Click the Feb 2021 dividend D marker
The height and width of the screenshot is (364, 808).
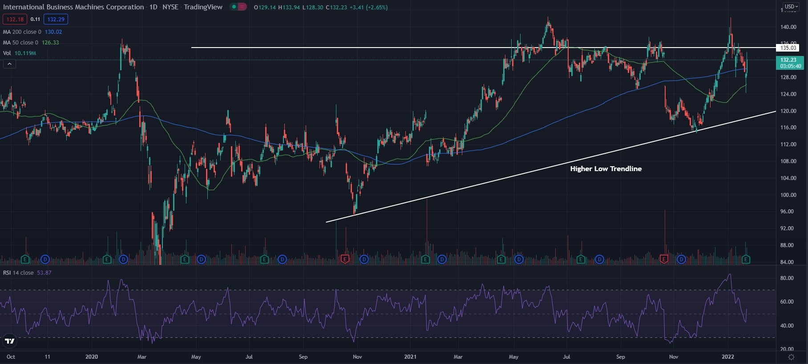tap(442, 259)
